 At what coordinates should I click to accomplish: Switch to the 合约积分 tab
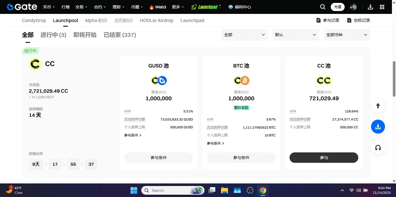(124, 20)
